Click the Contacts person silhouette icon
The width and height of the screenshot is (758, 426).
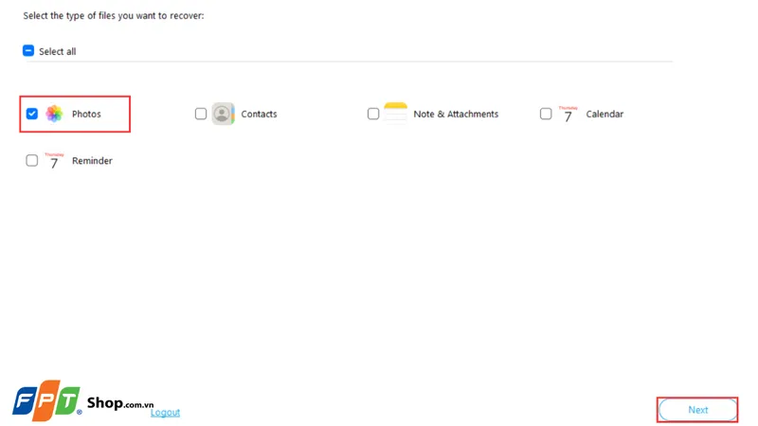pos(223,114)
